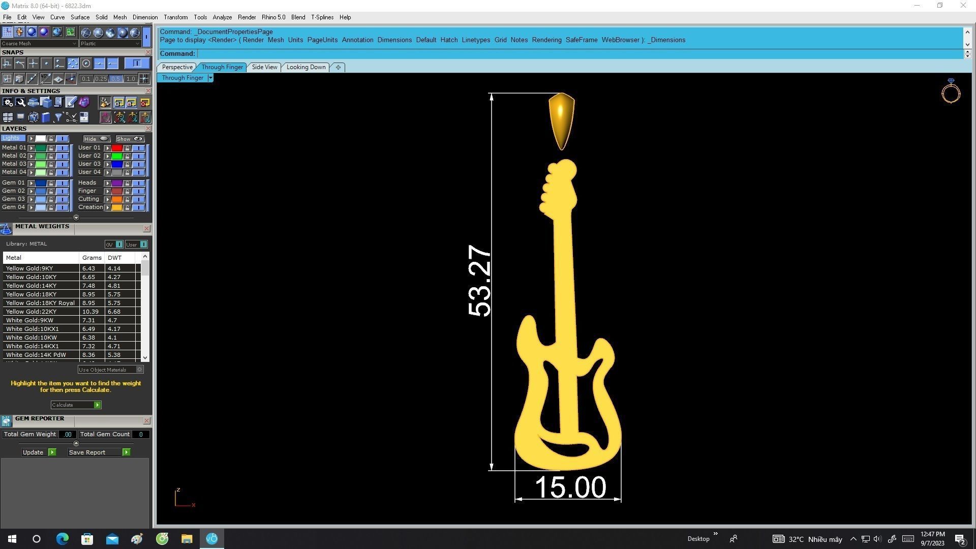
Task: Toggle the User 01 layer on/off switch
Action: [x=138, y=148]
